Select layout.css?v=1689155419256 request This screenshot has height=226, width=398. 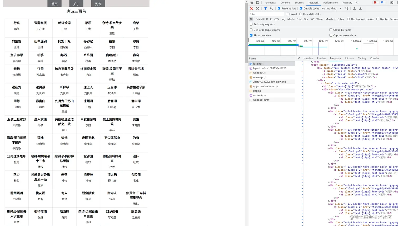point(272,68)
